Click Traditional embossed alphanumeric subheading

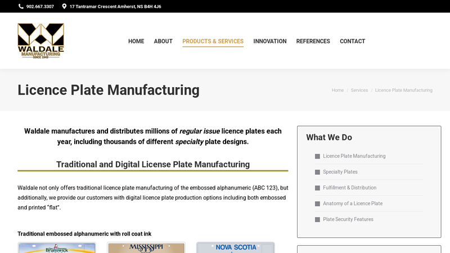(84, 234)
